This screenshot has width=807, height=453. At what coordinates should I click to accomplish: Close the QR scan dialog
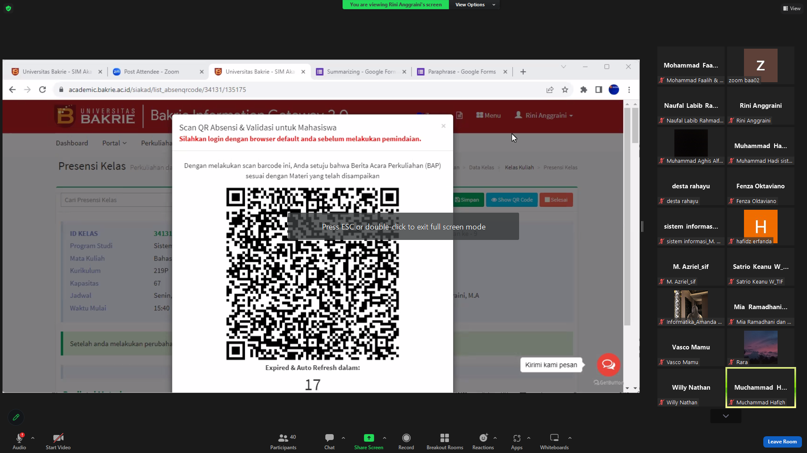click(443, 126)
